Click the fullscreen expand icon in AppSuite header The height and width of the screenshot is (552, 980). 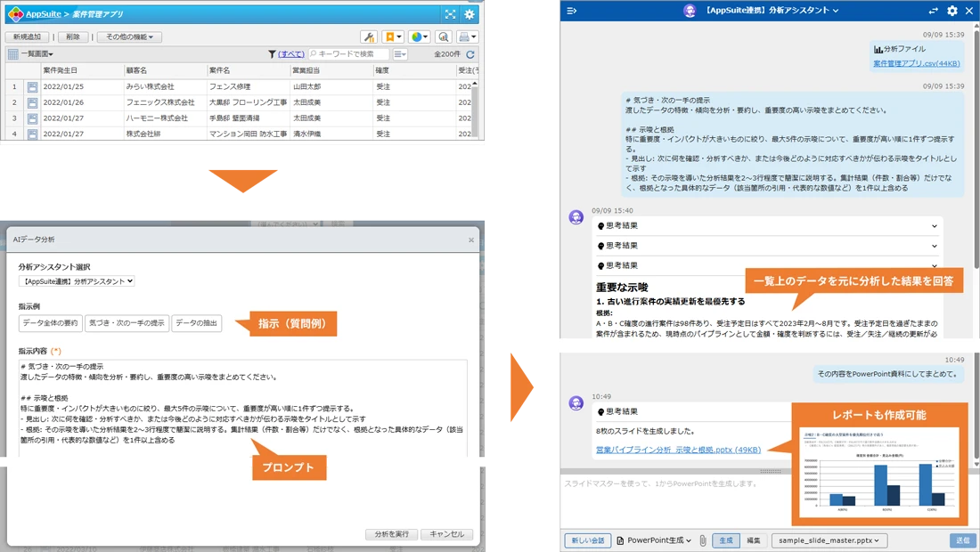(x=450, y=13)
